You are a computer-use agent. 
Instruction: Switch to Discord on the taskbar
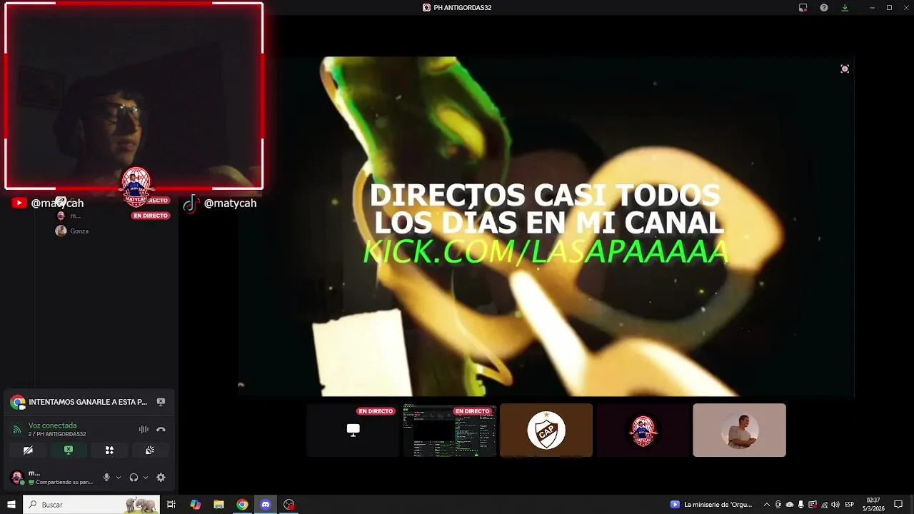pyautogui.click(x=266, y=505)
